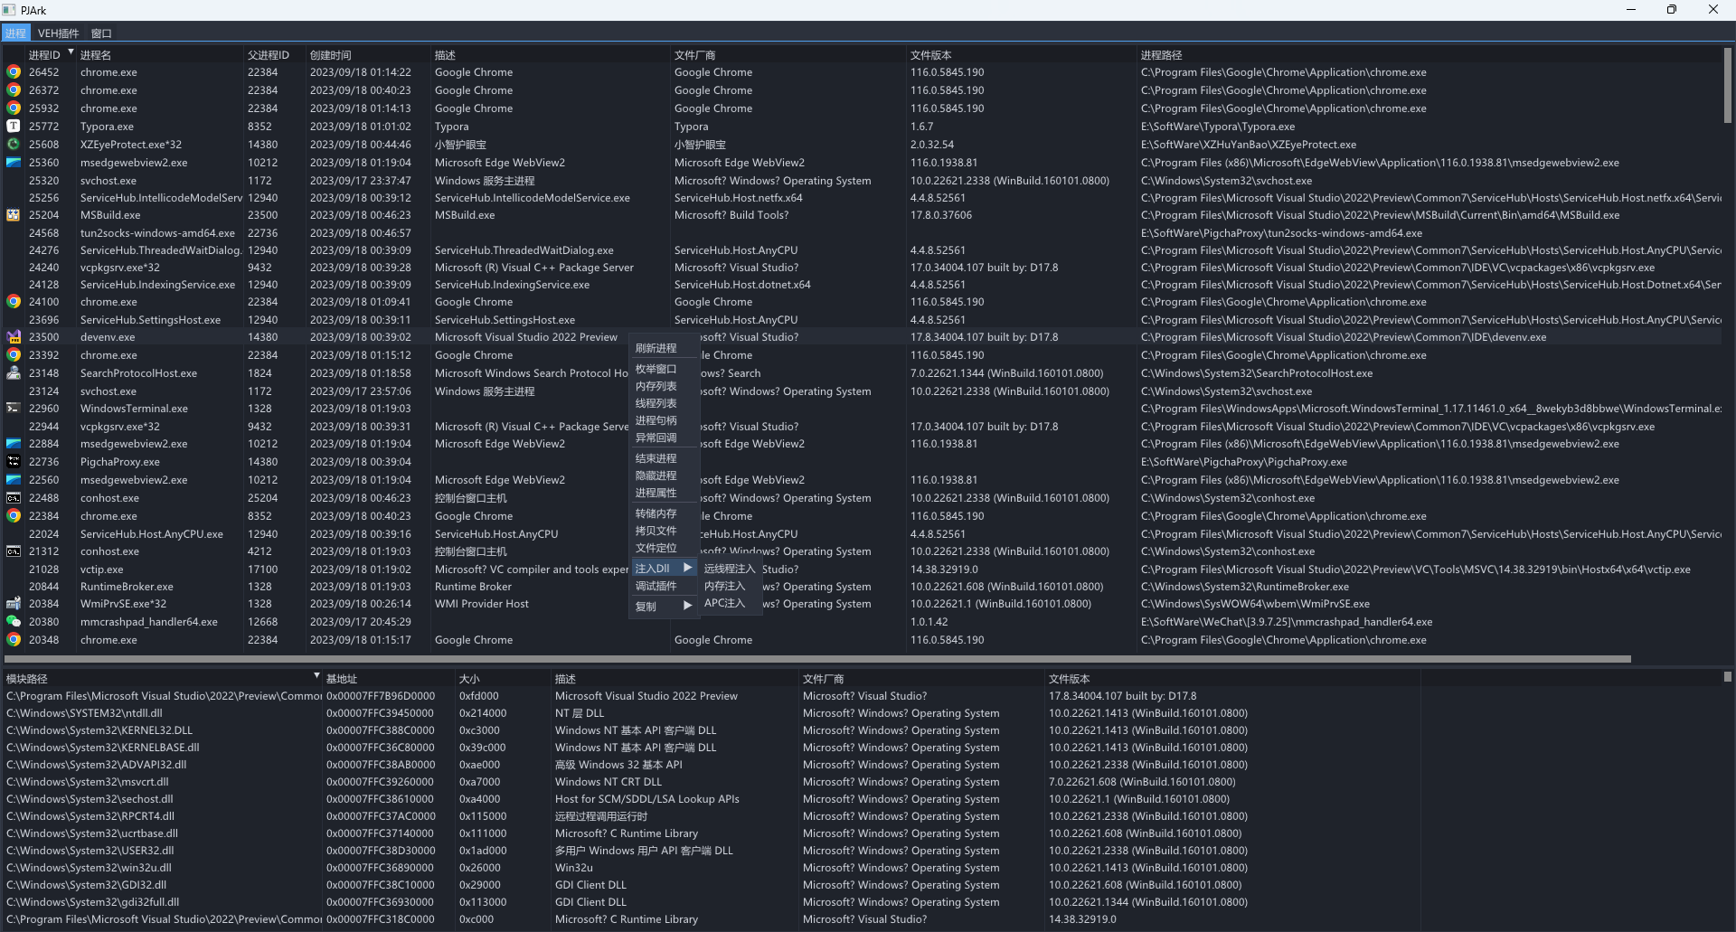Click msedgewebview2 icon of process 22560
The width and height of the screenshot is (1736, 932).
point(14,480)
